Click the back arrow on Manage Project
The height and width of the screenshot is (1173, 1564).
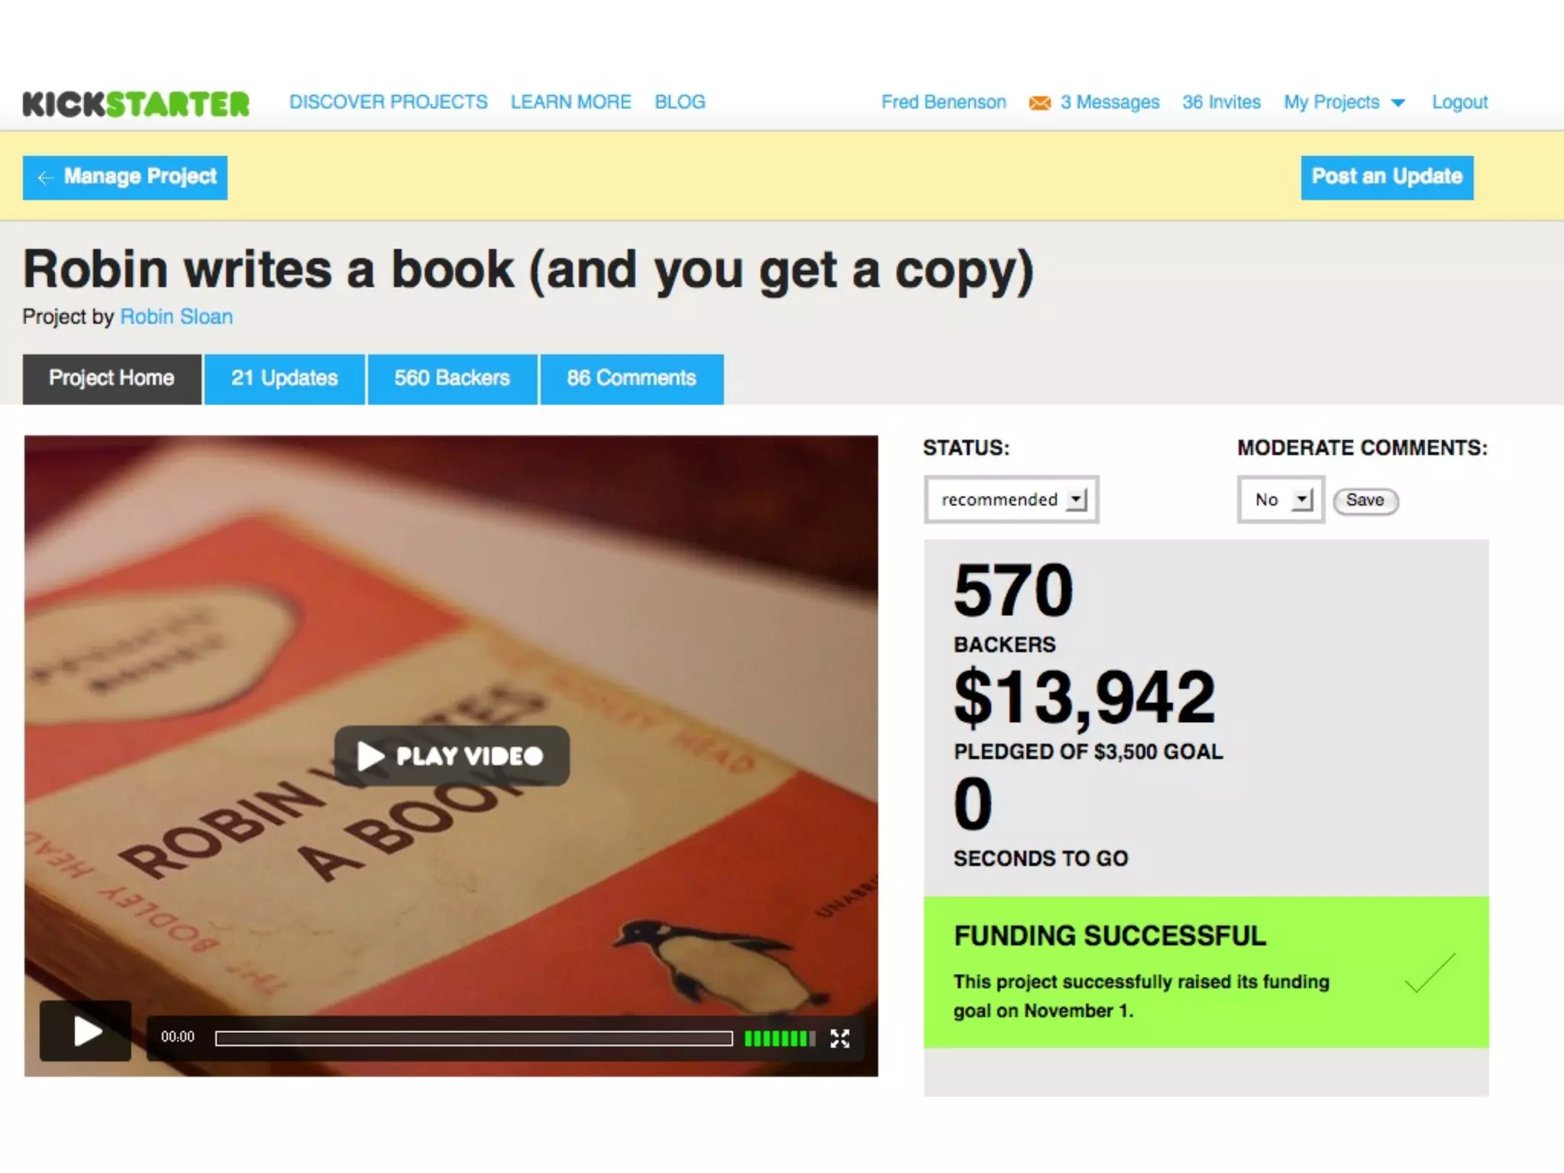[46, 178]
